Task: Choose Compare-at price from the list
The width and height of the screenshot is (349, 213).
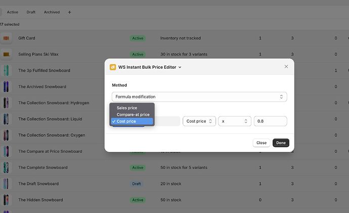Action: click(133, 115)
